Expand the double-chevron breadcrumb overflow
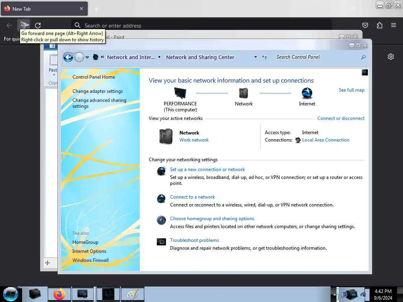This screenshot has height=302, width=403. pyautogui.click(x=102, y=57)
